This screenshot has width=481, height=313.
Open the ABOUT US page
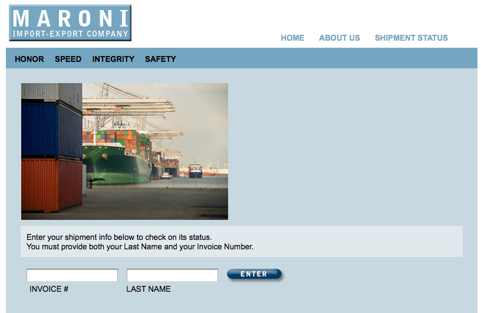pyautogui.click(x=340, y=38)
